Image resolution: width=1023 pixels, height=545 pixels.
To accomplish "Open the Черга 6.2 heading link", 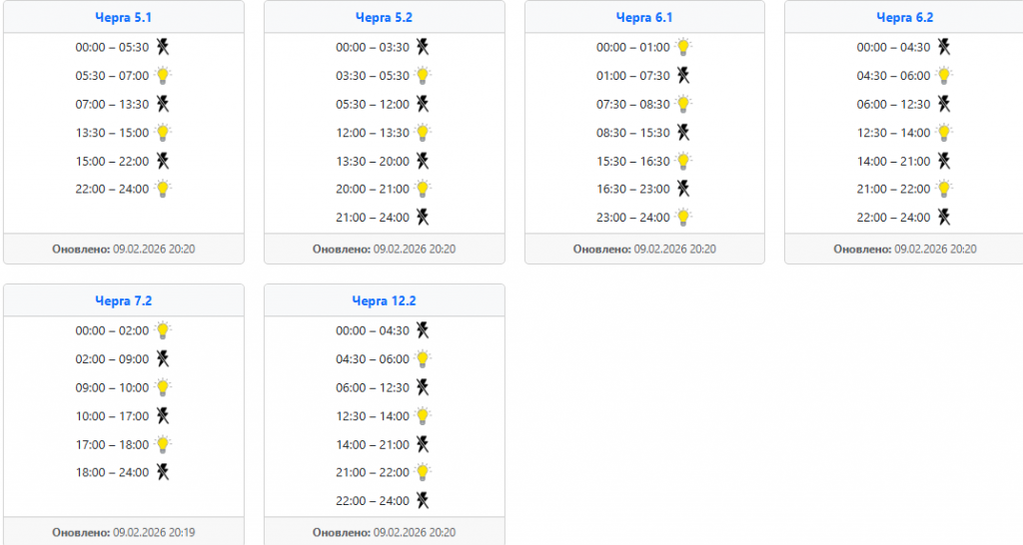I will 904,17.
